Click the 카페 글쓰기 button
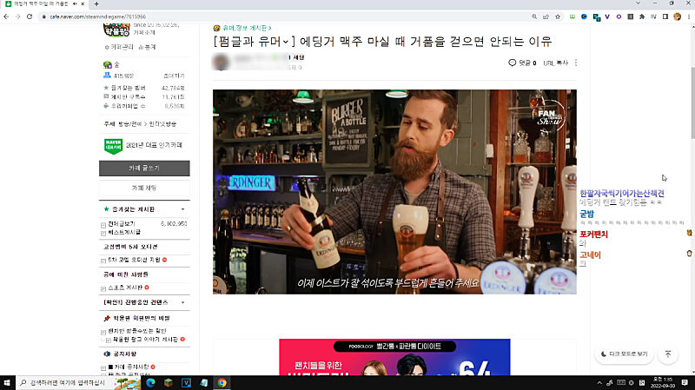 [x=144, y=168]
